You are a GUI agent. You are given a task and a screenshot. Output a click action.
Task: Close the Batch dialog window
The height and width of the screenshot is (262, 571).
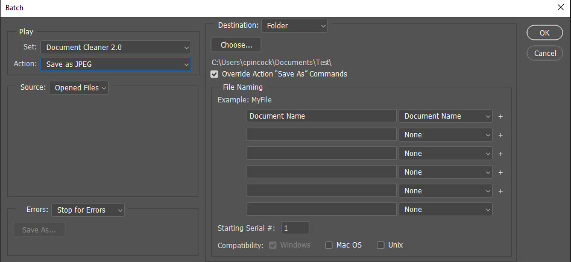560,8
